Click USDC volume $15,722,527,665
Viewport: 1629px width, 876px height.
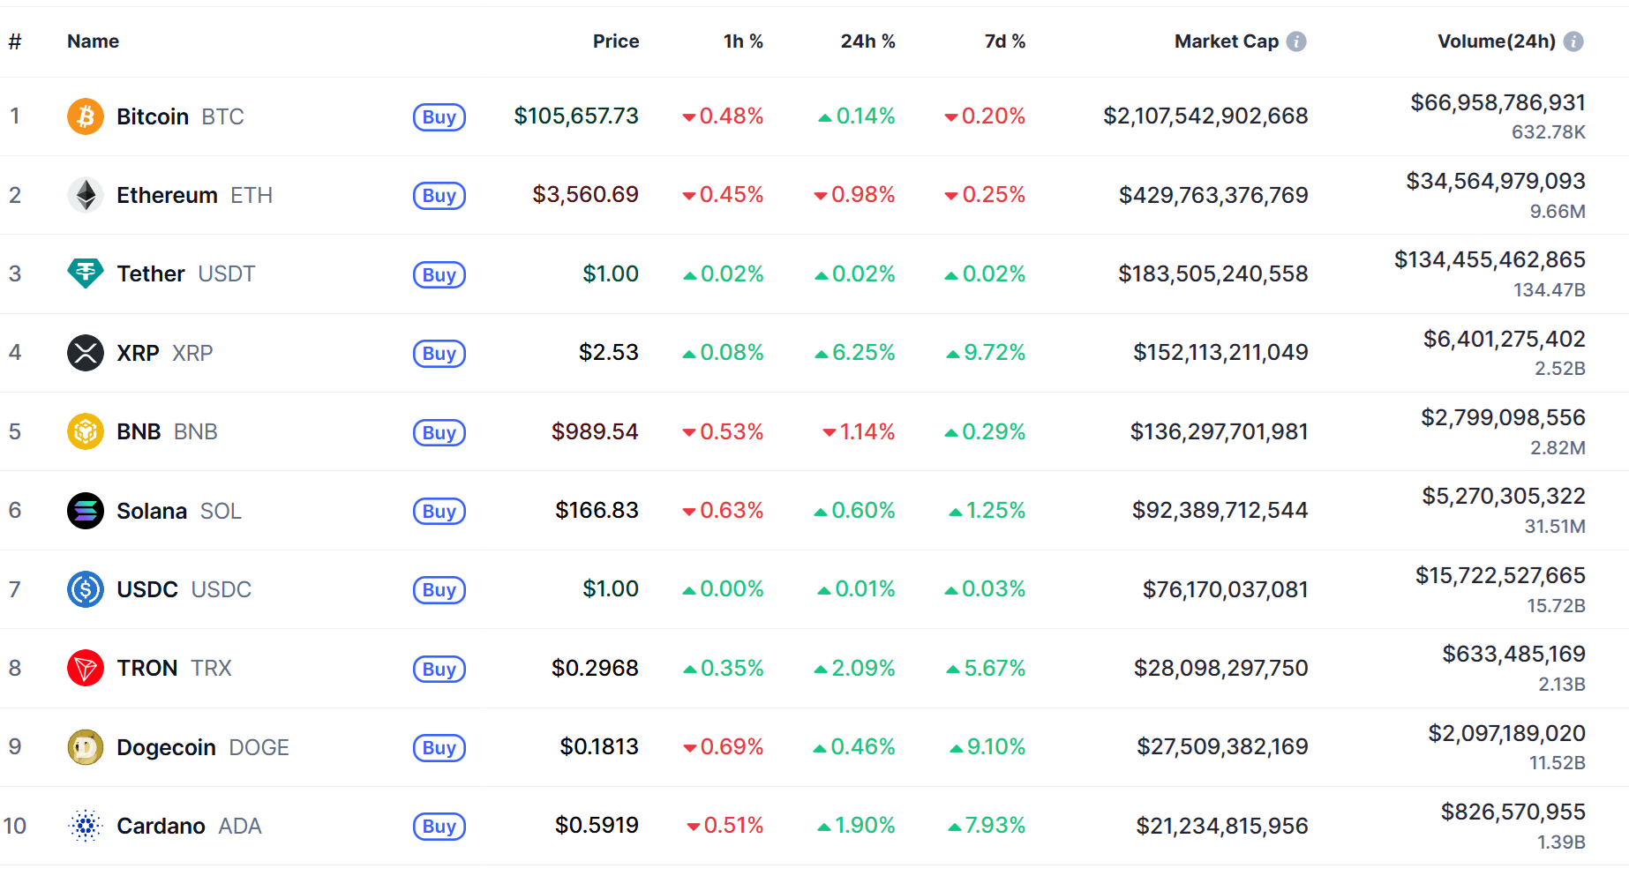[1500, 575]
